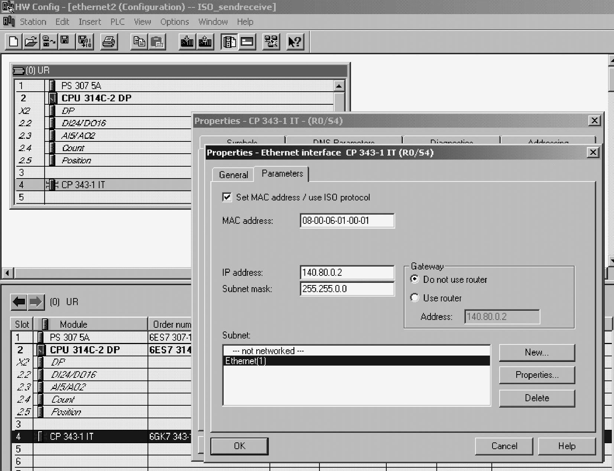The width and height of the screenshot is (614, 471).
Task: Click the New... subnet button
Action: (x=537, y=352)
